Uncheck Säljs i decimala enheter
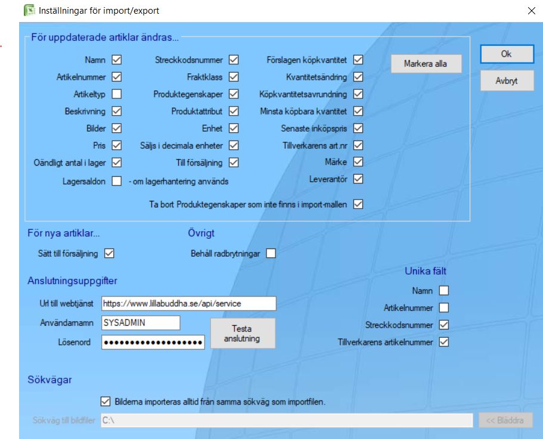 (234, 145)
